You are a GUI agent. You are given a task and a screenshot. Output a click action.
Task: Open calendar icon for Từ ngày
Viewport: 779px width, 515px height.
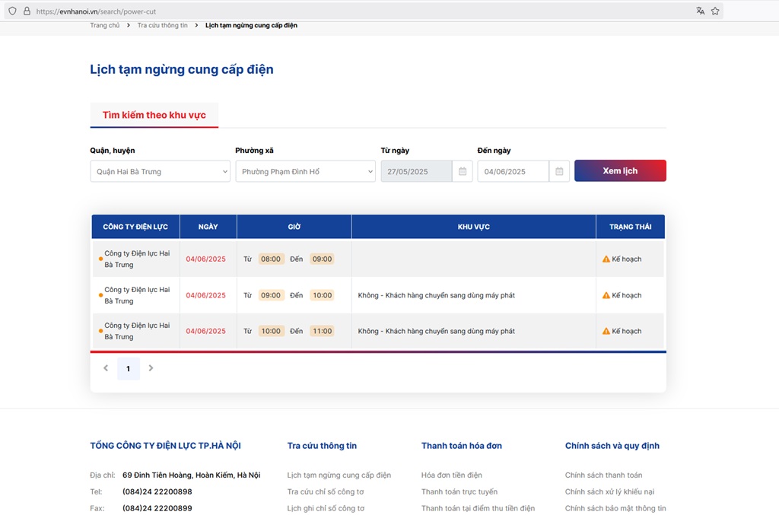[463, 171]
